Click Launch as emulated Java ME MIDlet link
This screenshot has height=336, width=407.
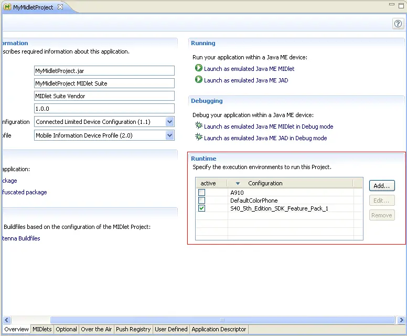pyautogui.click(x=249, y=69)
